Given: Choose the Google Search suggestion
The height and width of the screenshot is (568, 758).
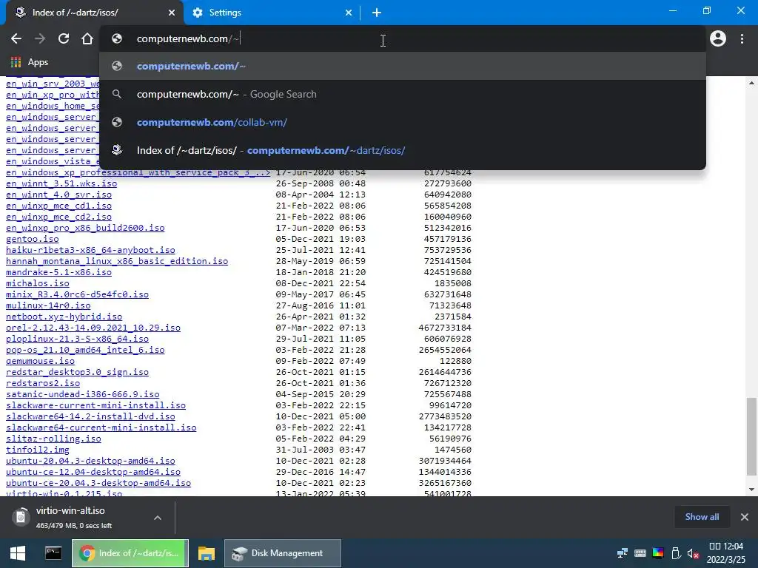Looking at the screenshot, I should (x=402, y=94).
